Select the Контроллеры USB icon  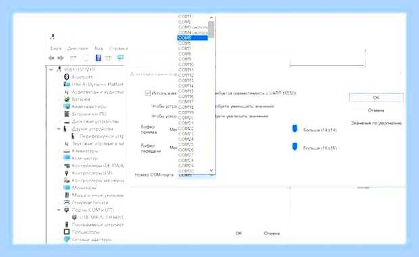tap(67, 173)
